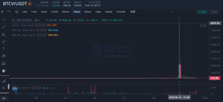Click the zoom in magnifier tool
Image resolution: width=223 pixels, height=102 pixels.
click(x=4, y=88)
